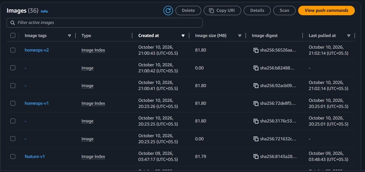Open View push commands
This screenshot has width=365, height=172.
coord(327,10)
